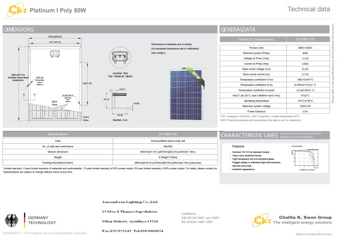This screenshot has height=236, width=340.
Task: Click the No. of cells and connections value 36(4X9)
Action: coord(168,146)
